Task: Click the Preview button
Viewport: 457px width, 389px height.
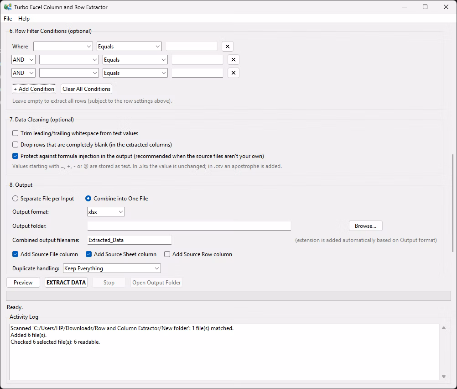Action: click(23, 283)
